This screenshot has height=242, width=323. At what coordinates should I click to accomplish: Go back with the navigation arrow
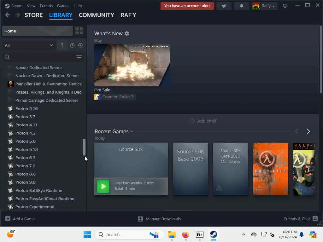point(8,15)
